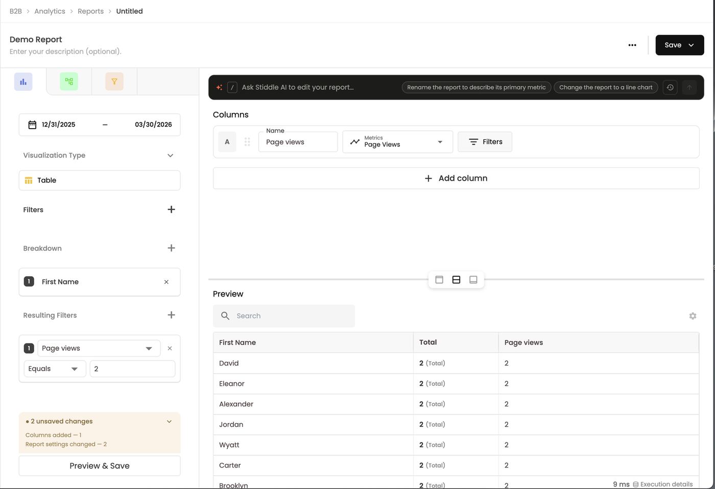The width and height of the screenshot is (715, 489).
Task: Add a Breakdown with plus icon
Action: coord(171,248)
